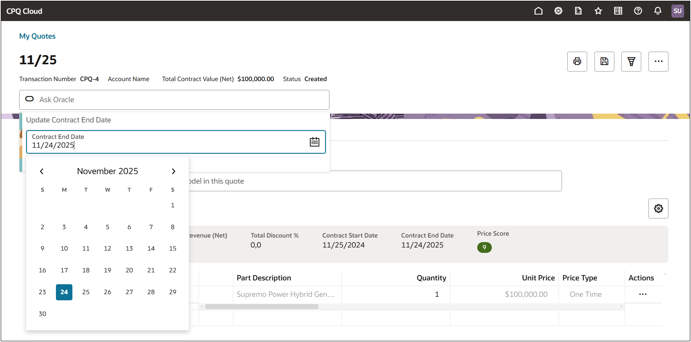Open the calendar picker icon in date field

tap(314, 142)
